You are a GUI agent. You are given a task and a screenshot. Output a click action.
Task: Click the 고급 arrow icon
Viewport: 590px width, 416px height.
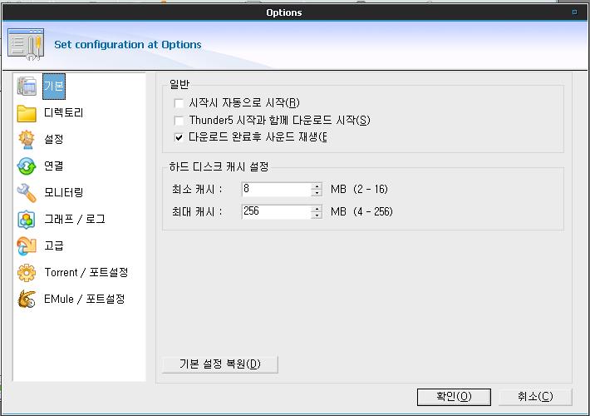point(27,246)
